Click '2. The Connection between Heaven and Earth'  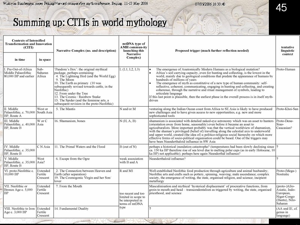[82, 172]
